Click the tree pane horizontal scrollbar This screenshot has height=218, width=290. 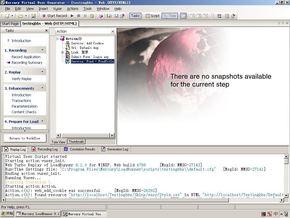85,135
